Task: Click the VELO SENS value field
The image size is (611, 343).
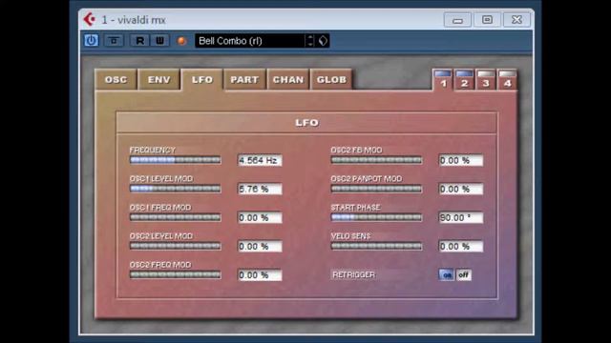Action: (461, 246)
